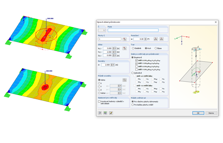223x143 pixels.
Task: Click the OK button
Action: [x=198, y=113]
